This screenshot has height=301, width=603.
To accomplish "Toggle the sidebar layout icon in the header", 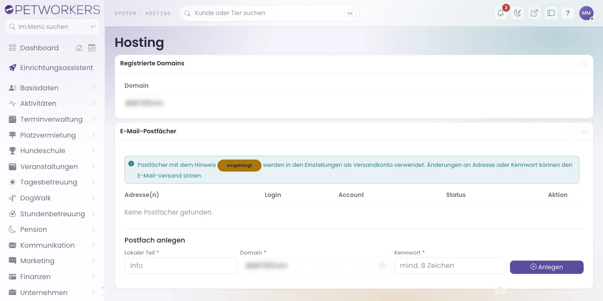I will point(551,13).
